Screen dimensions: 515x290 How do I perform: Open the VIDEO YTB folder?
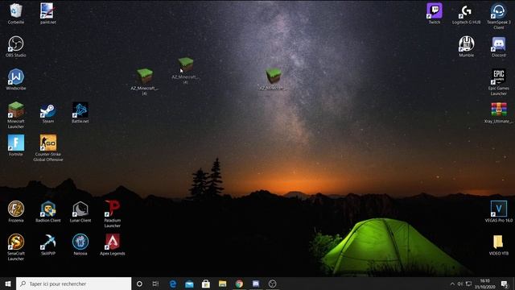[x=499, y=245]
